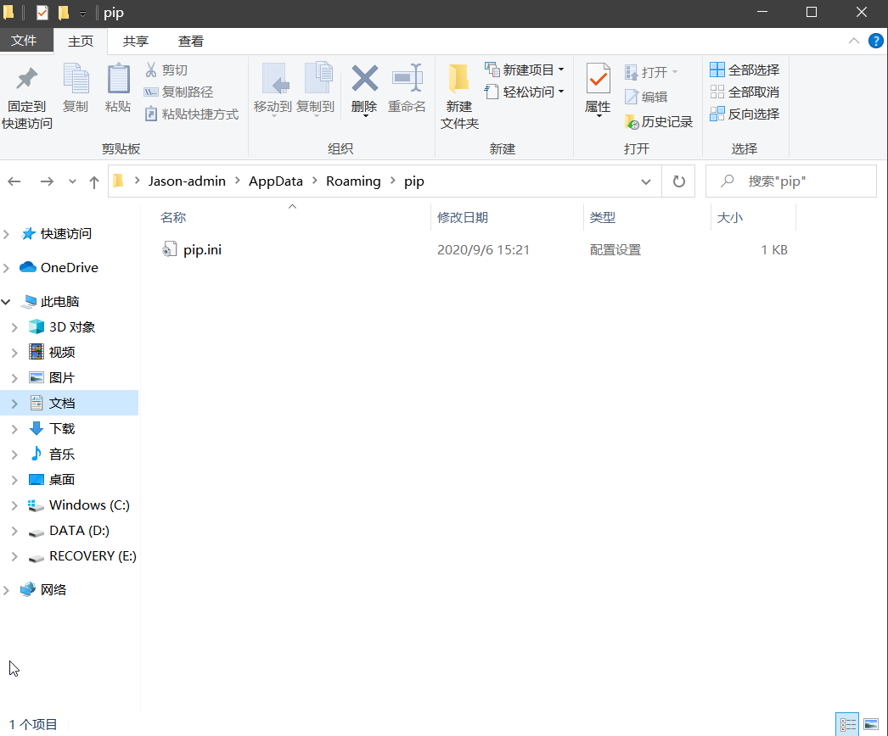This screenshot has height=736, width=888.
Task: Click the 搜索"pip" search box
Action: 791,181
